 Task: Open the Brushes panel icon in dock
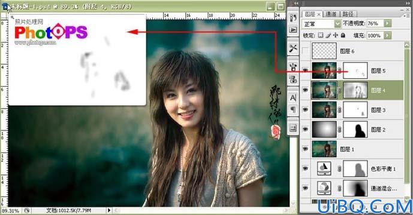(293, 67)
